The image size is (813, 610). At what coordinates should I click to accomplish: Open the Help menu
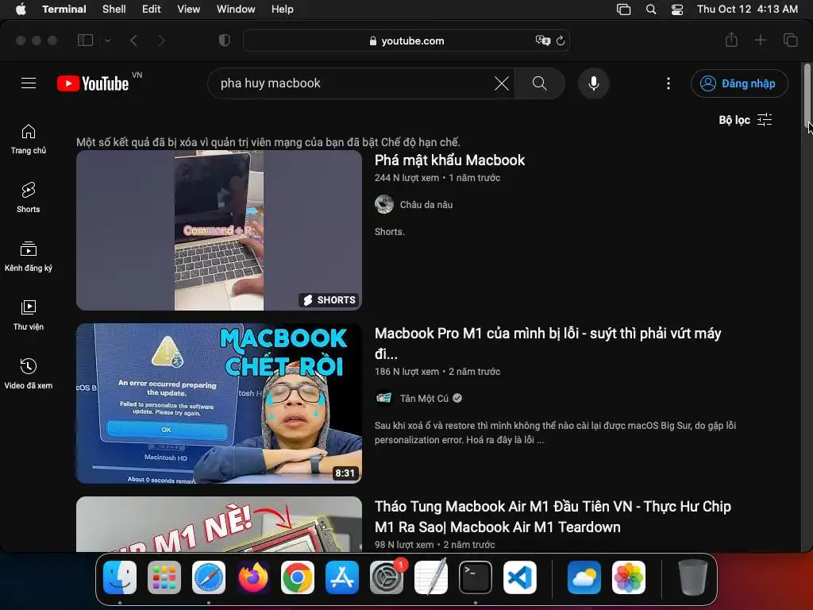tap(283, 10)
